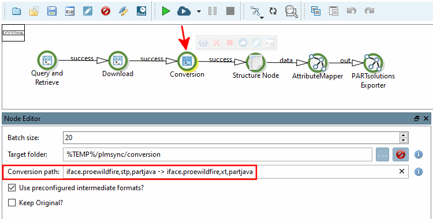
Task: Select the PARTsolutions Exporter node
Action: tap(373, 63)
